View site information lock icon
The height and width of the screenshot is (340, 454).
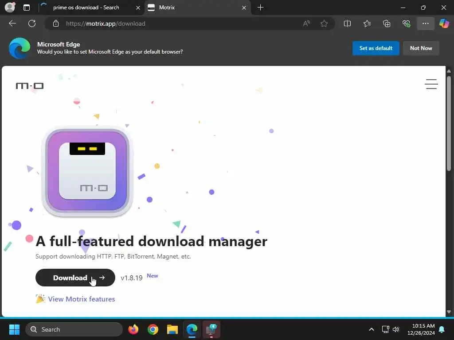56,24
